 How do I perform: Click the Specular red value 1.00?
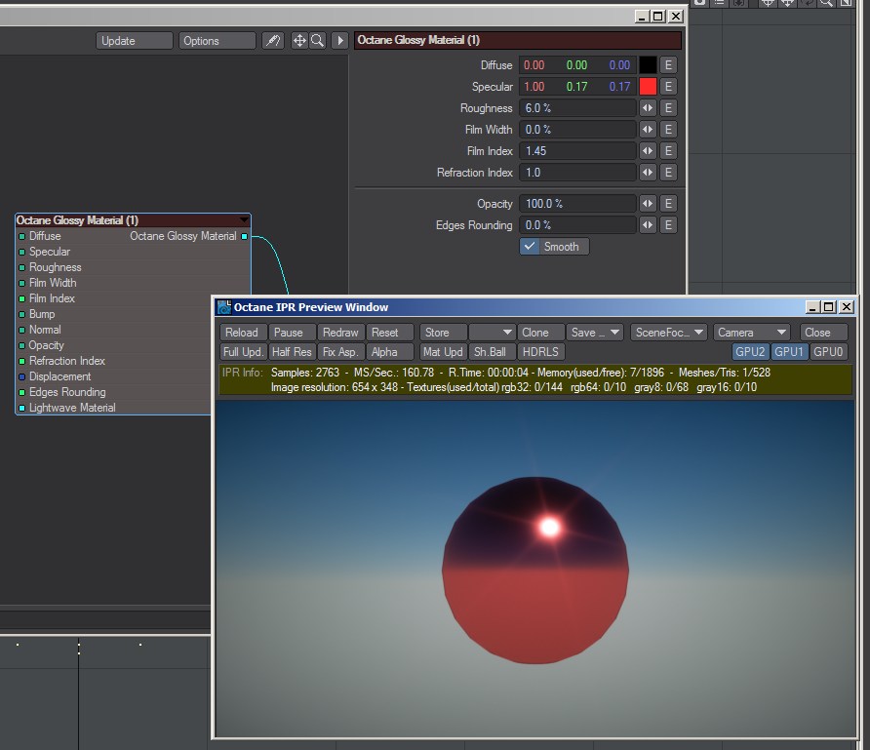534,87
